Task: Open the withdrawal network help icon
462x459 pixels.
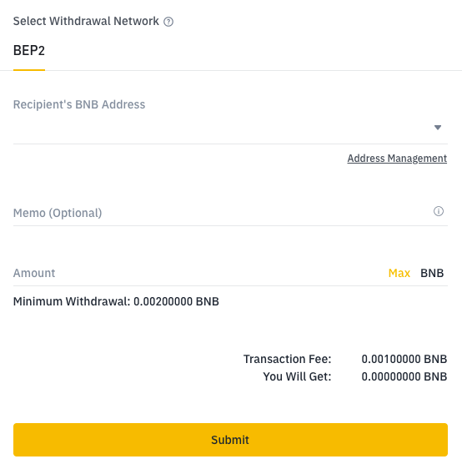Action: click(168, 22)
